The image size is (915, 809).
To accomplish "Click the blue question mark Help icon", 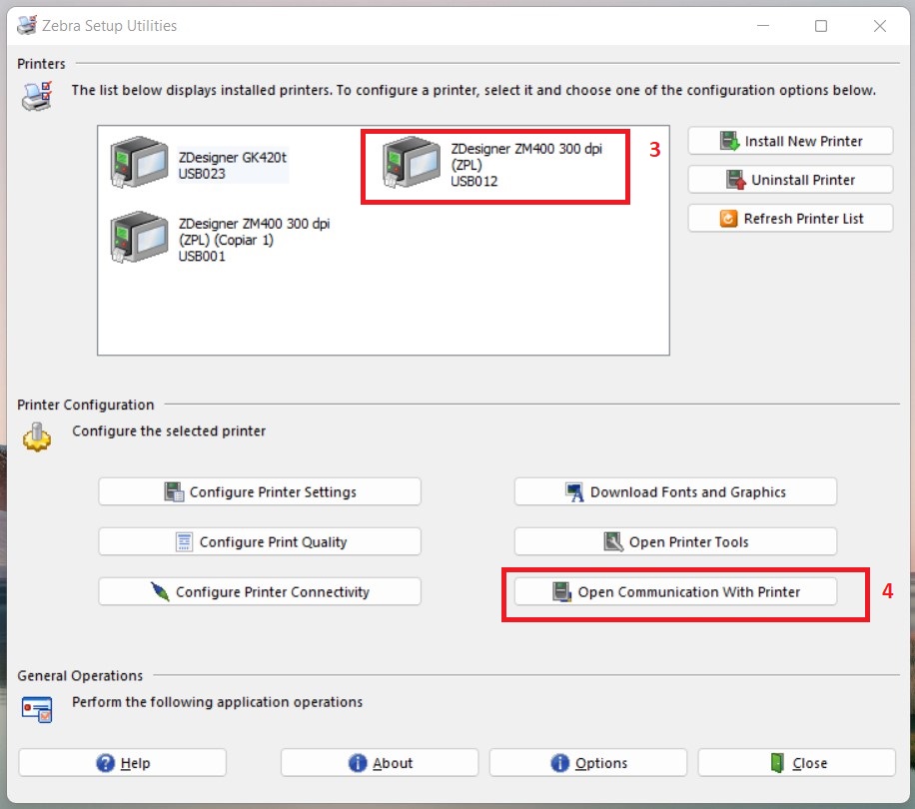I will click(x=106, y=763).
